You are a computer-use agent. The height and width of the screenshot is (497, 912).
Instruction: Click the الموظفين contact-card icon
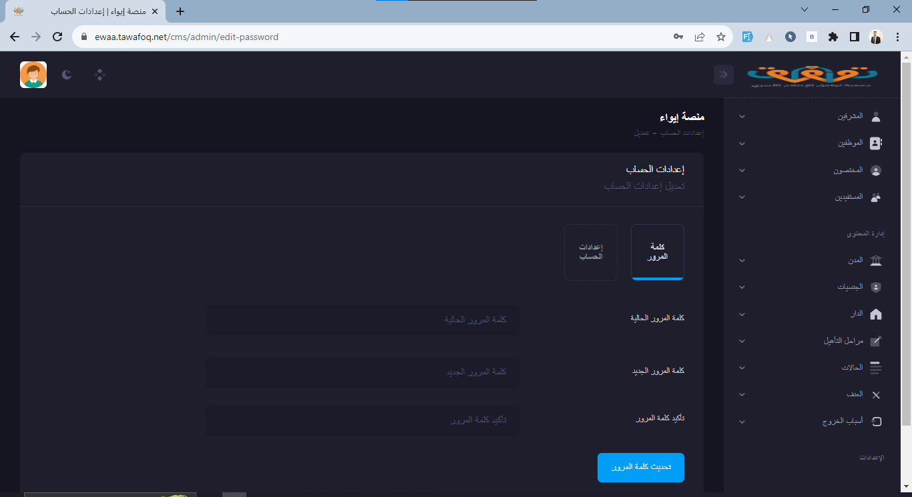pos(876,143)
